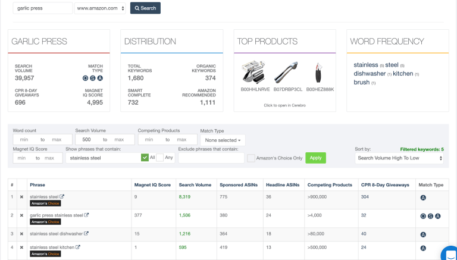Focus Word count max field

click(57, 140)
